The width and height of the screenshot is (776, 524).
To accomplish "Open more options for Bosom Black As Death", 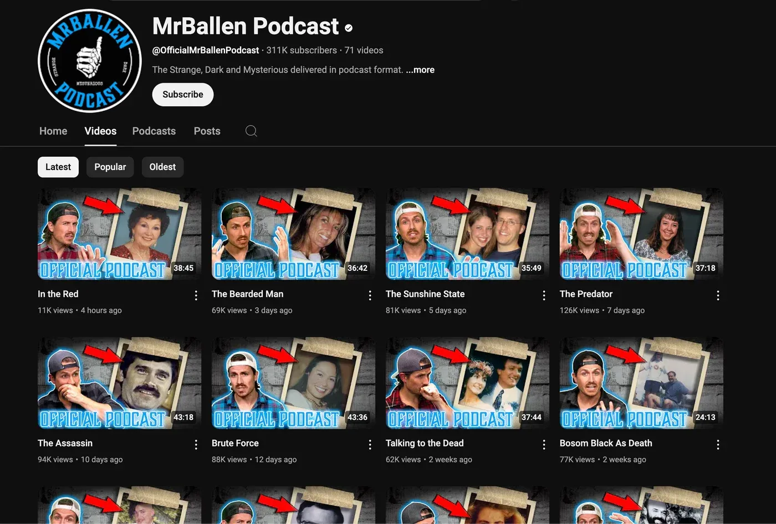I will [x=718, y=444].
